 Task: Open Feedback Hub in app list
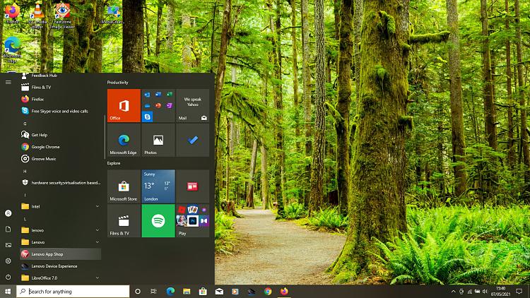click(61, 76)
